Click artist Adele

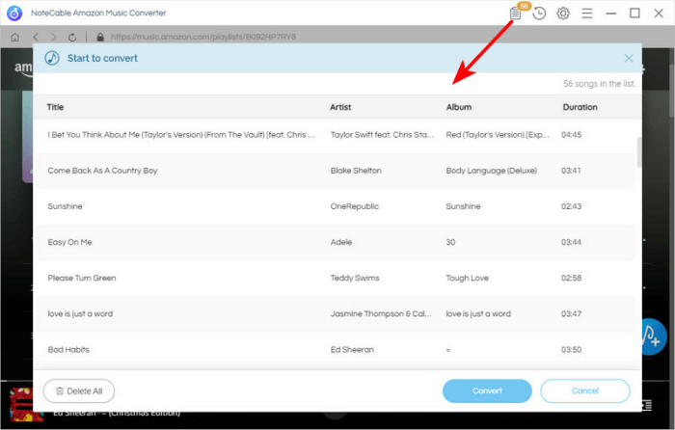341,242
